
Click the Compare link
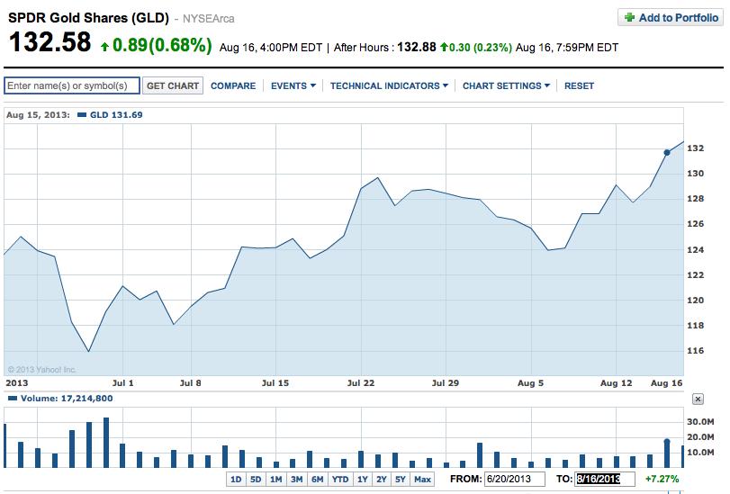tap(233, 86)
